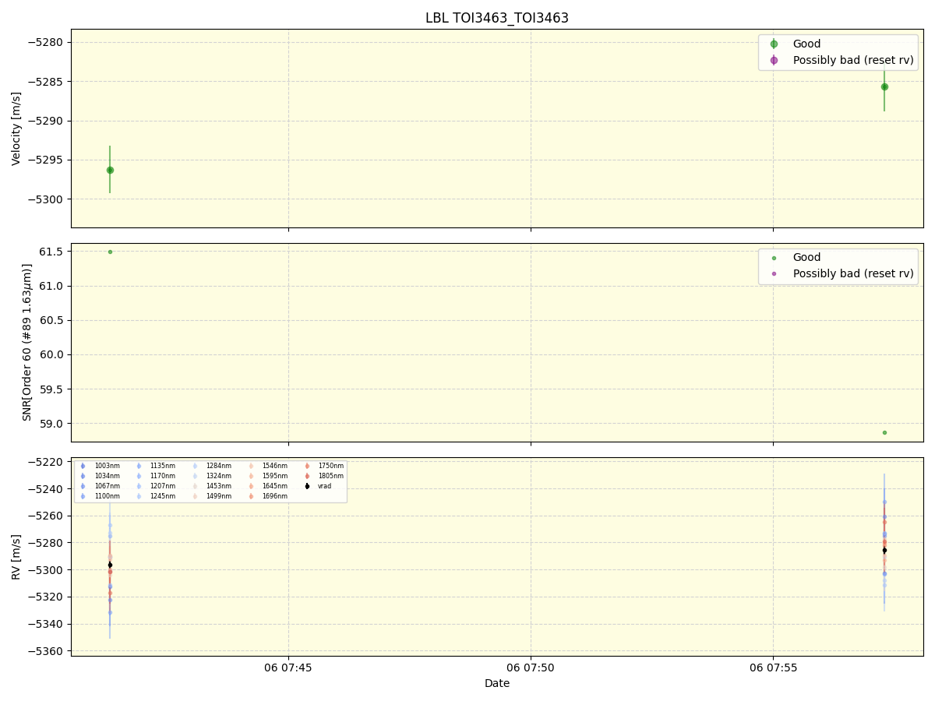The image size is (935, 701).
Task: Click the '1805nm' legend label text
Action: click(x=330, y=476)
